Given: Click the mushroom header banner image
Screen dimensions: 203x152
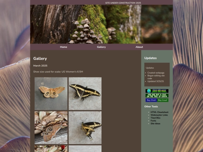Looking at the screenshot, I should [101, 24].
